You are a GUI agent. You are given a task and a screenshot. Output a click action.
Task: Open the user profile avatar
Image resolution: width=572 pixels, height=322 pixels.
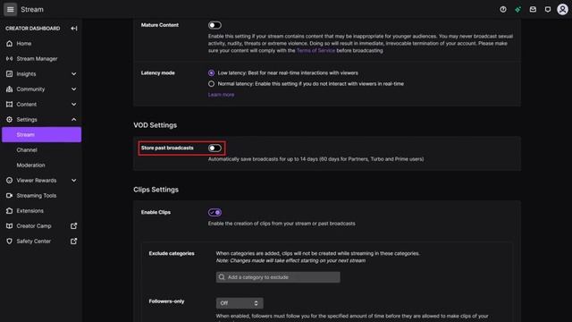coord(562,10)
